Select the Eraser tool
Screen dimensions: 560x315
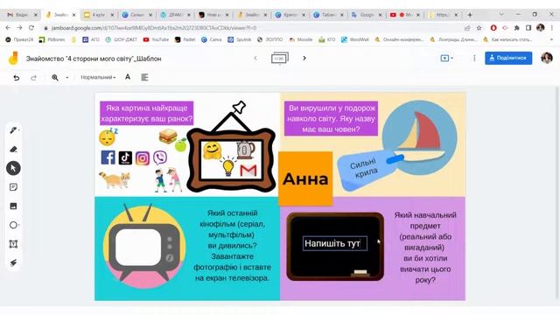tap(14, 150)
